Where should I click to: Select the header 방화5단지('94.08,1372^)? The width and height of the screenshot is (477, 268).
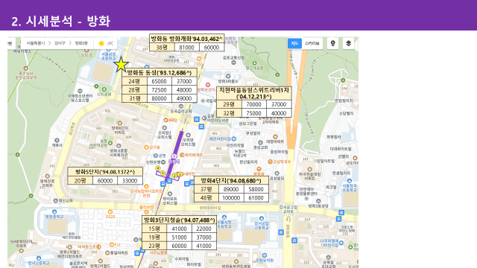pos(105,172)
